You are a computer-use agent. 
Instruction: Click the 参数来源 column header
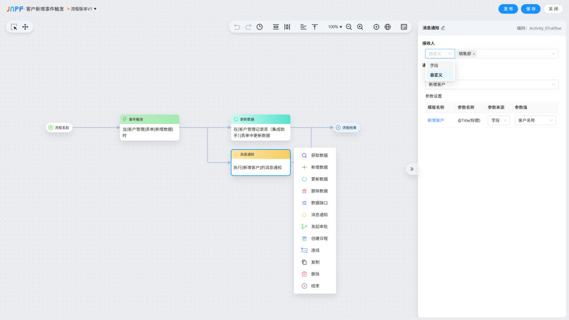(x=496, y=108)
